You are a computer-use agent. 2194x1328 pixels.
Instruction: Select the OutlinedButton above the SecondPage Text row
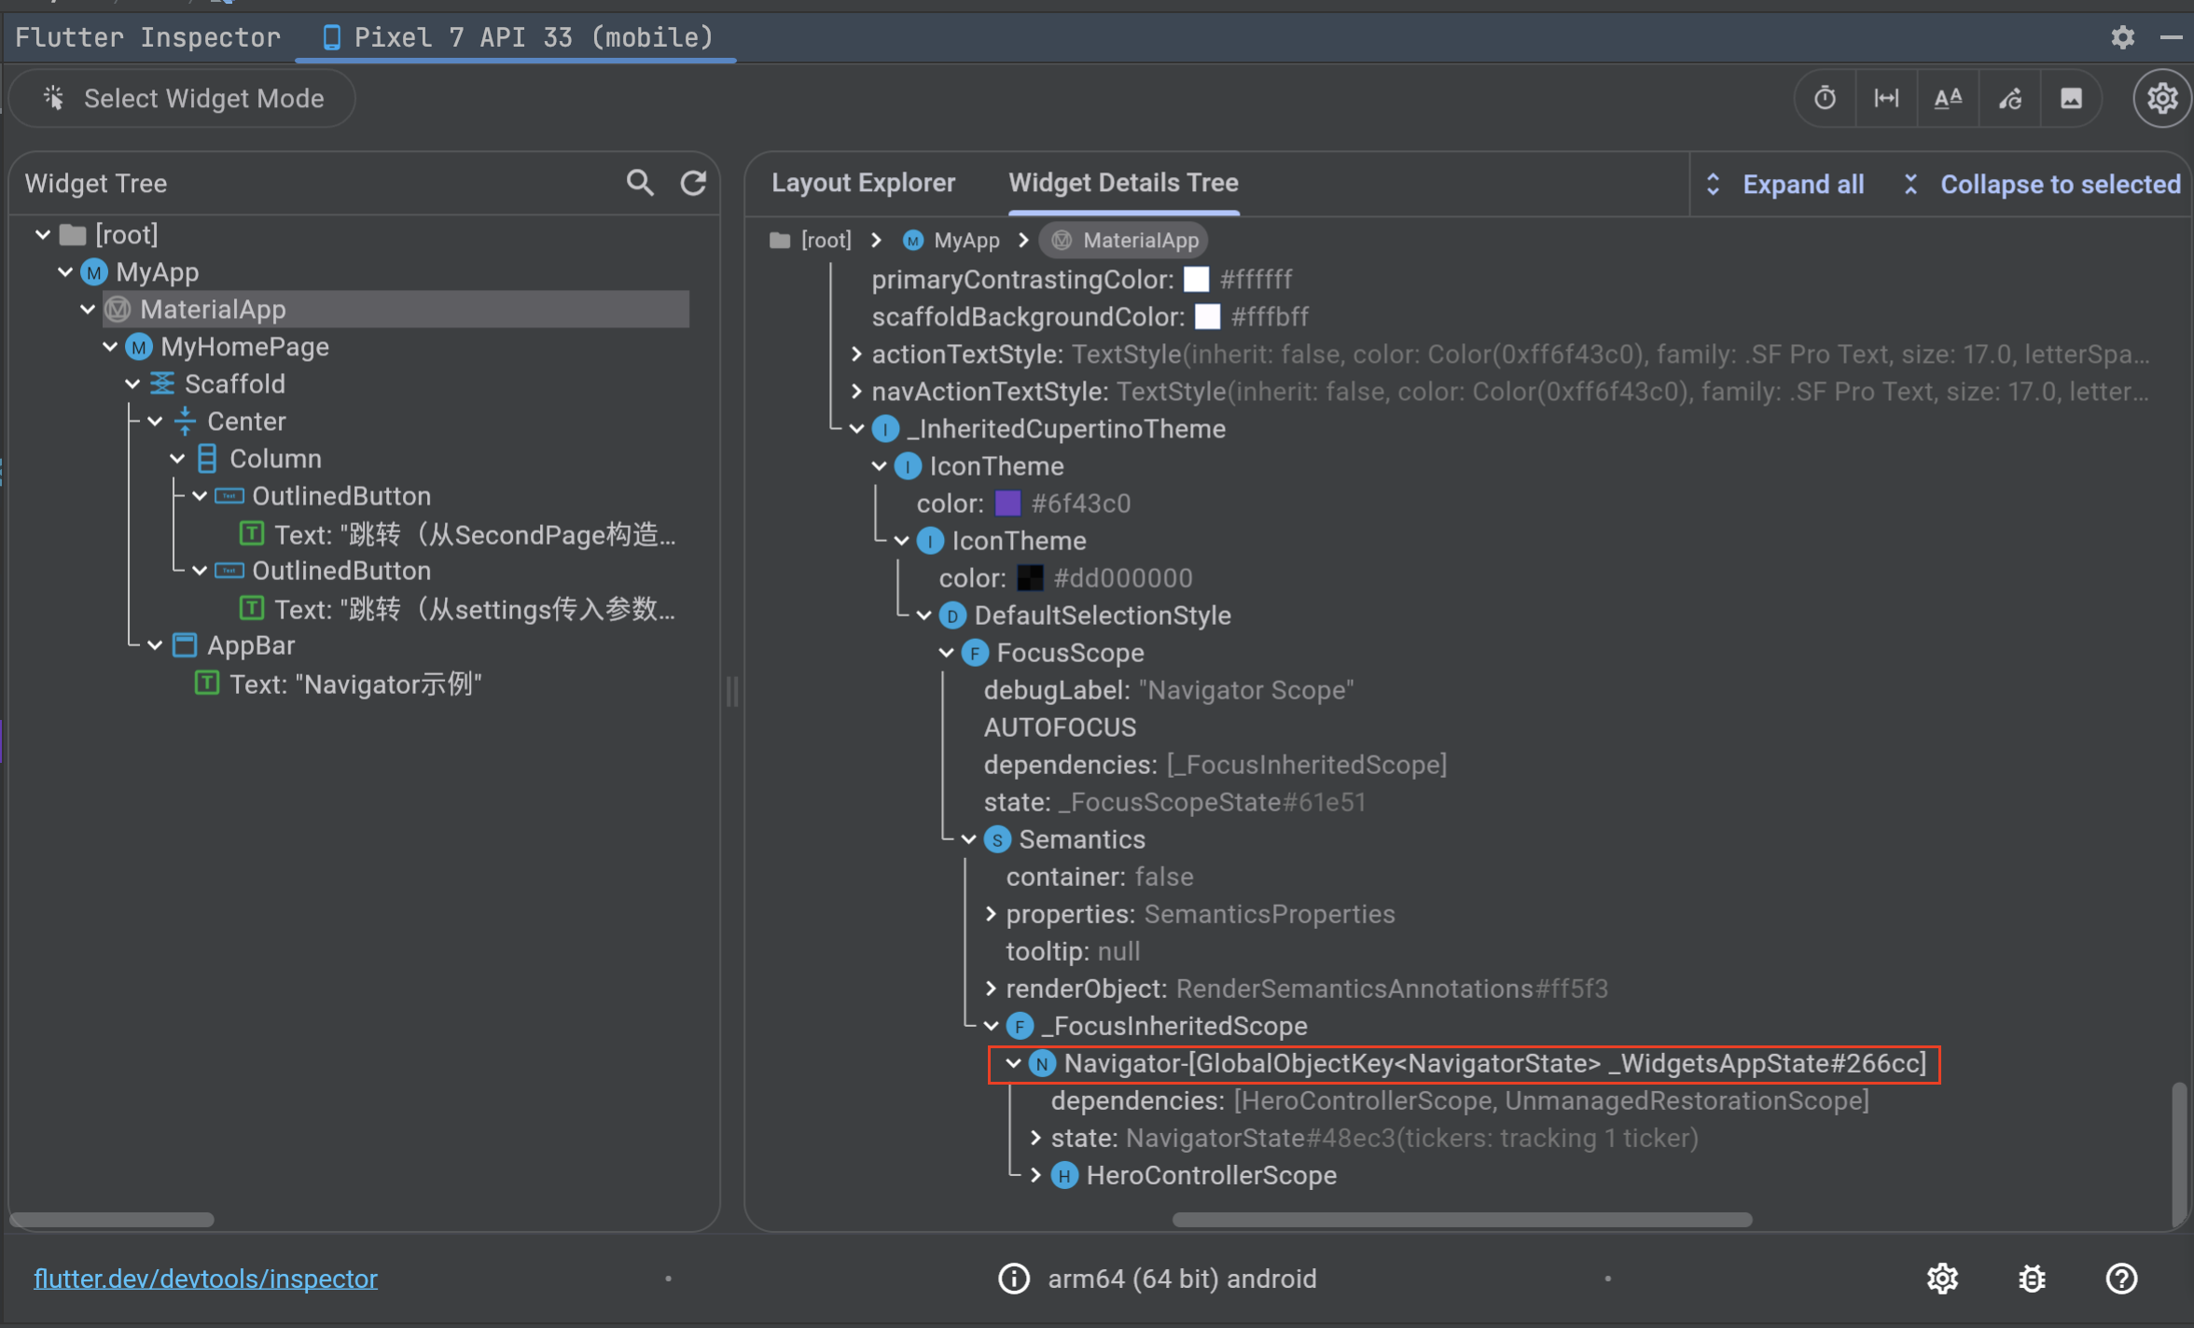pos(324,496)
